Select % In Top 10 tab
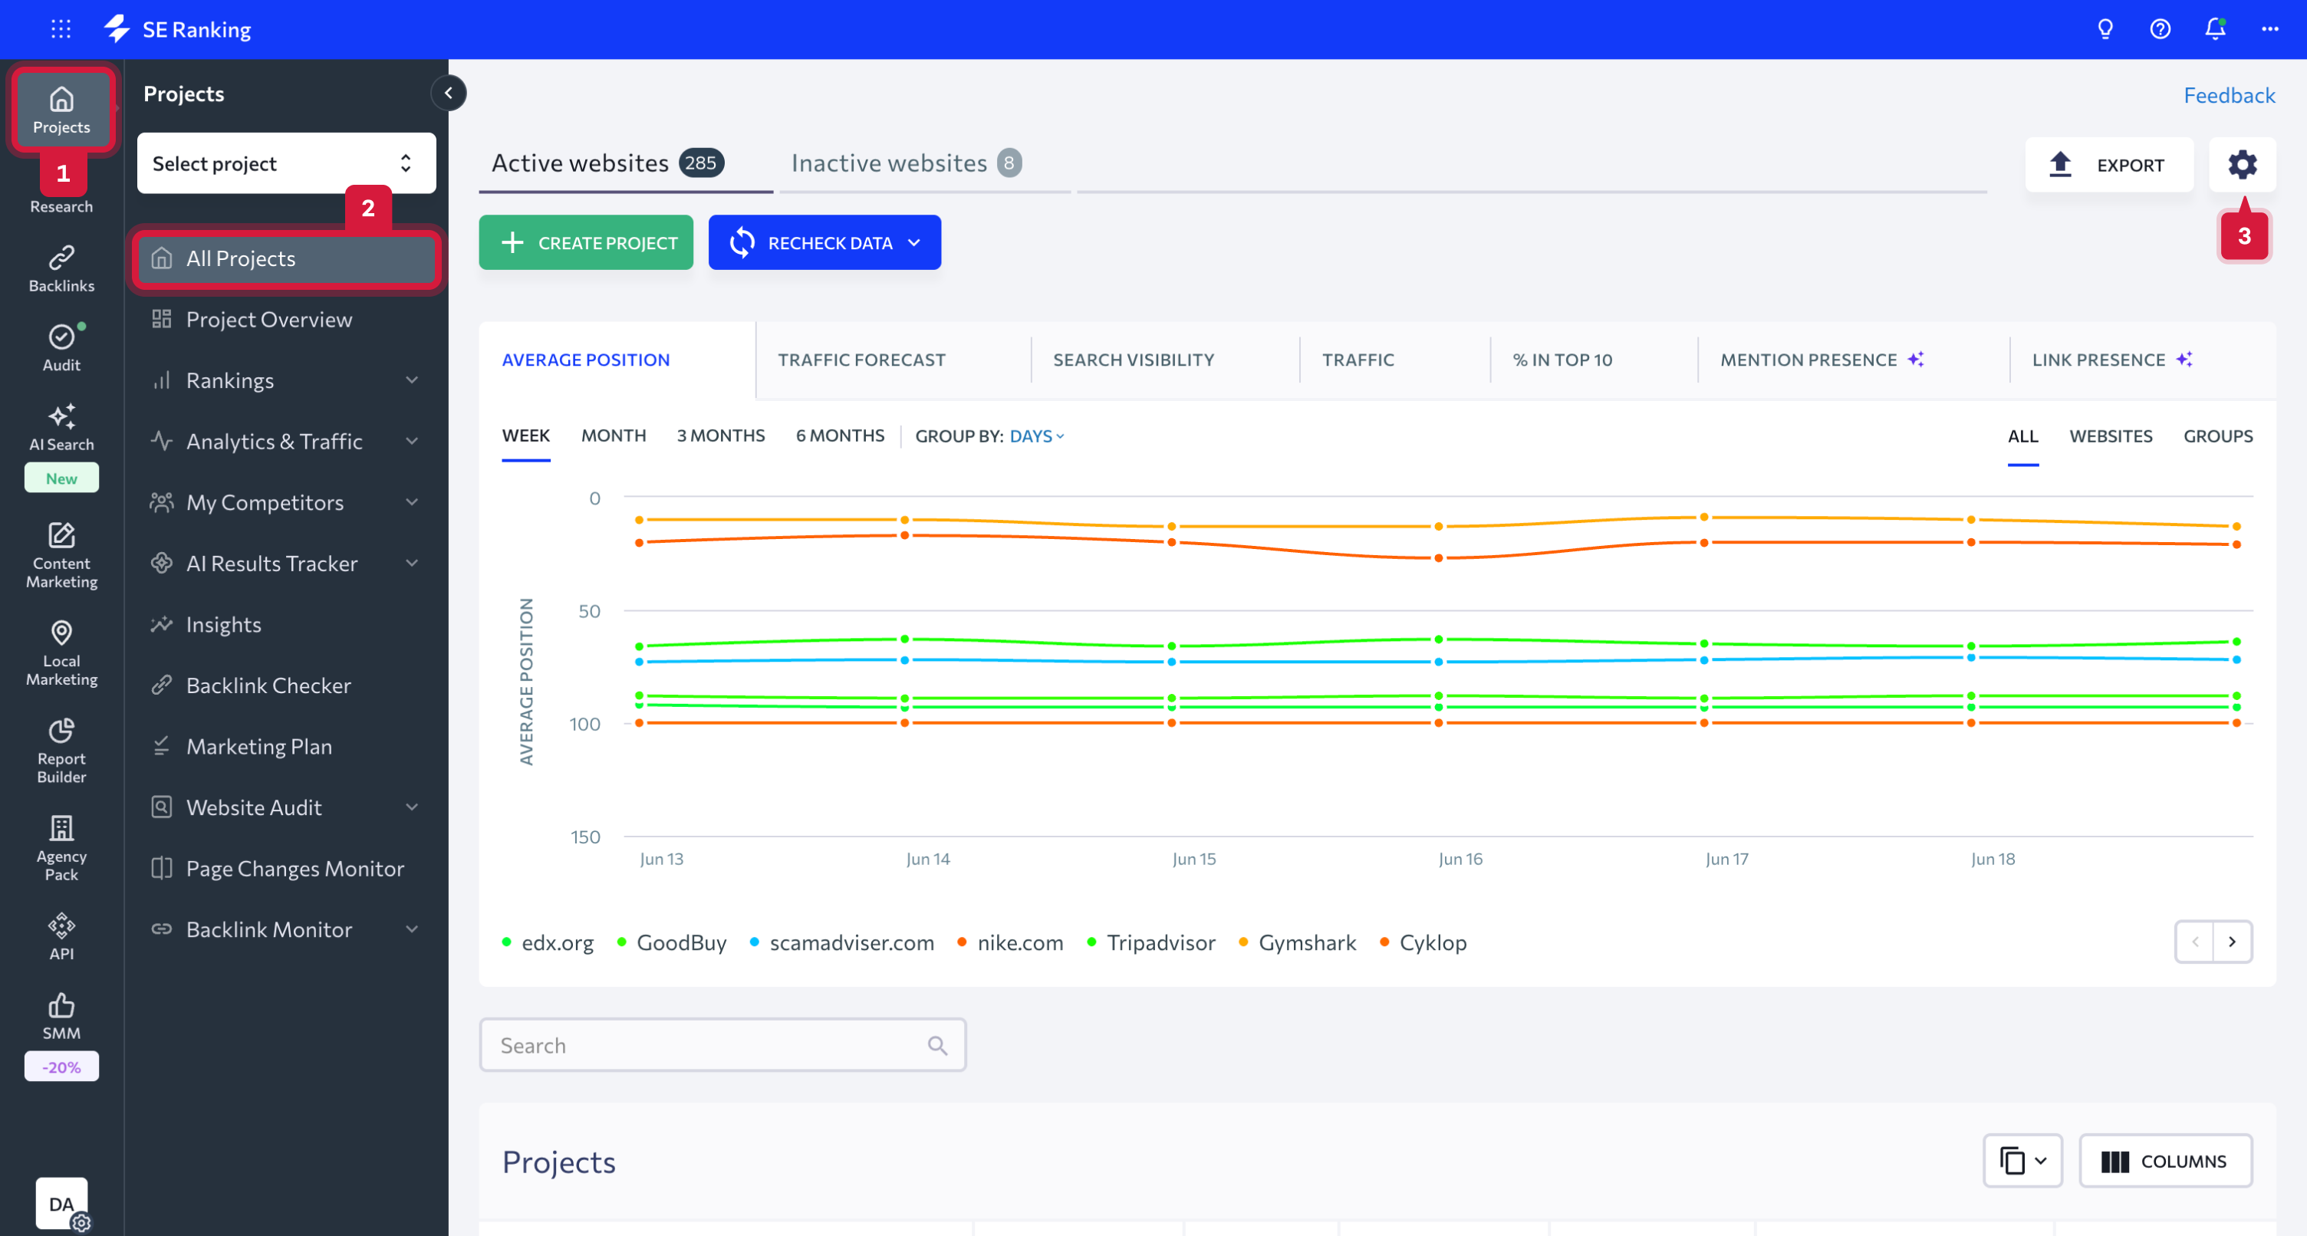 pyautogui.click(x=1563, y=360)
